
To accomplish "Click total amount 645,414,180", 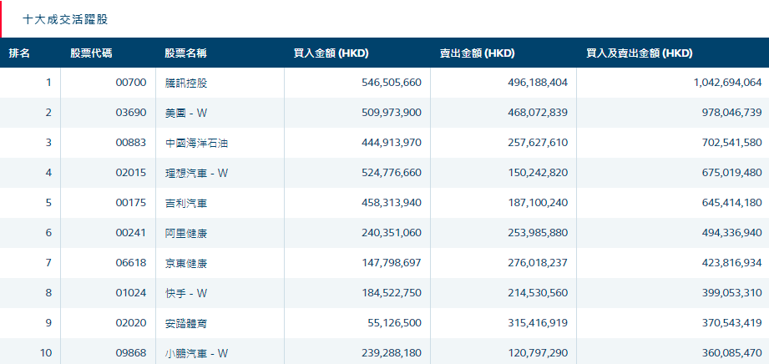I will [732, 203].
